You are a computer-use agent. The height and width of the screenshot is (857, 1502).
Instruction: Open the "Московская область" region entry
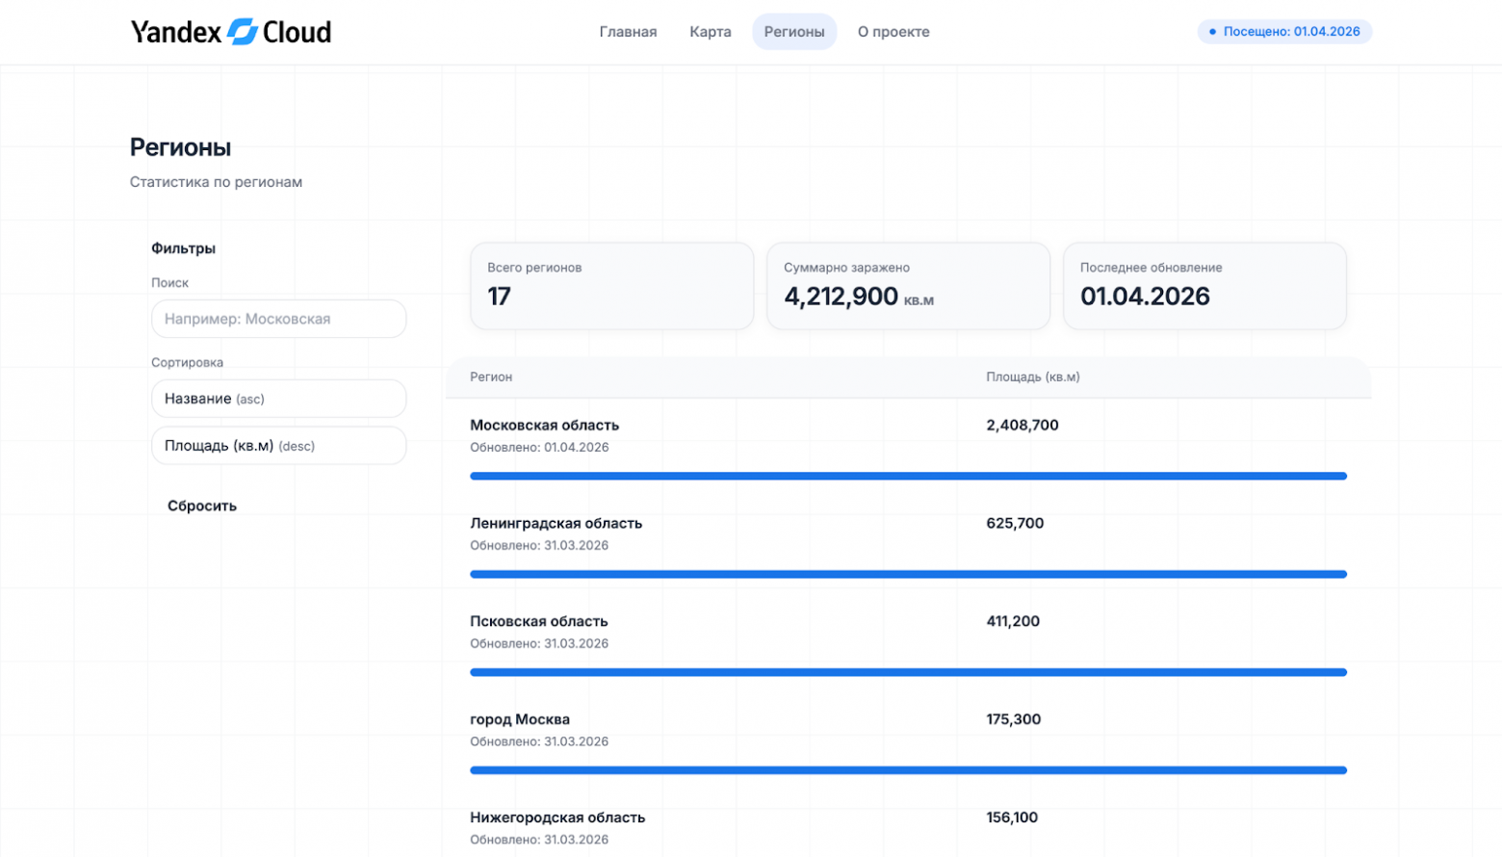[544, 425]
